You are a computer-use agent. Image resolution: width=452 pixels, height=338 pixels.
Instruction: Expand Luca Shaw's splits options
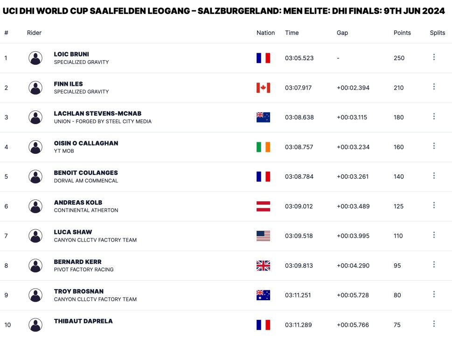[x=434, y=235]
